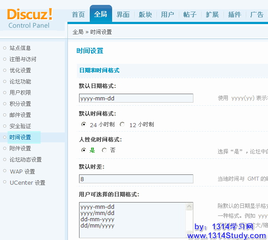Switch to the 插件 tab

234,14
